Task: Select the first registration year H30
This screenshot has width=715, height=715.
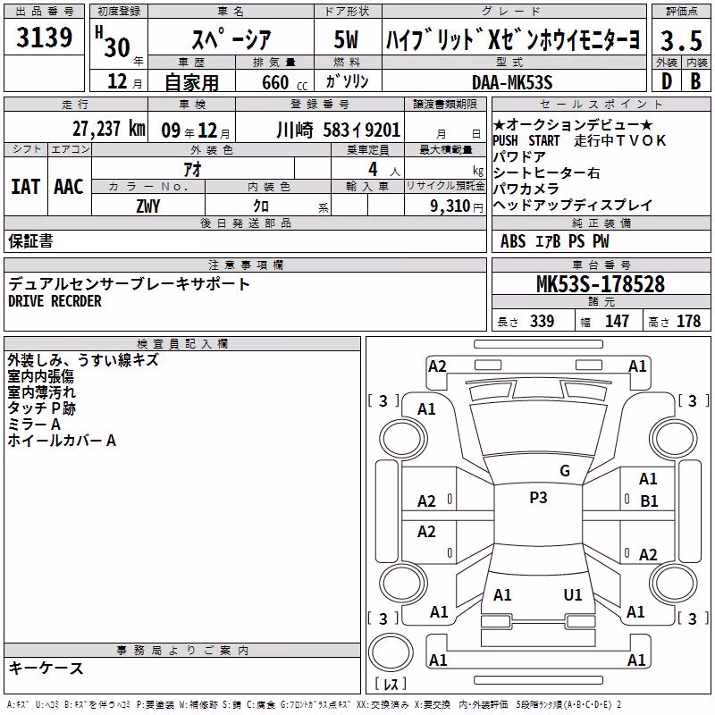Action: (x=113, y=43)
